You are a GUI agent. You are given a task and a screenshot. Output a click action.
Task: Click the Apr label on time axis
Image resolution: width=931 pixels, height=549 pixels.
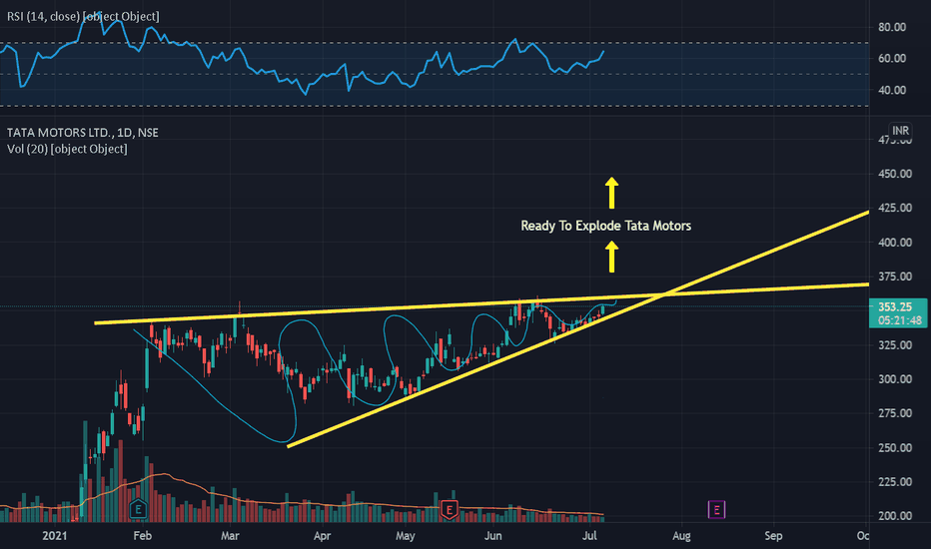click(x=322, y=536)
